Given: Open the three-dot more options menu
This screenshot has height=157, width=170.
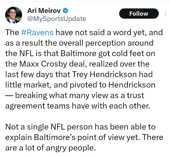Looking at the screenshot, I should click(x=164, y=14).
